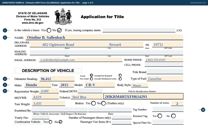Click the Tag Number field
The height and width of the screenshot is (125, 208).
168,109
